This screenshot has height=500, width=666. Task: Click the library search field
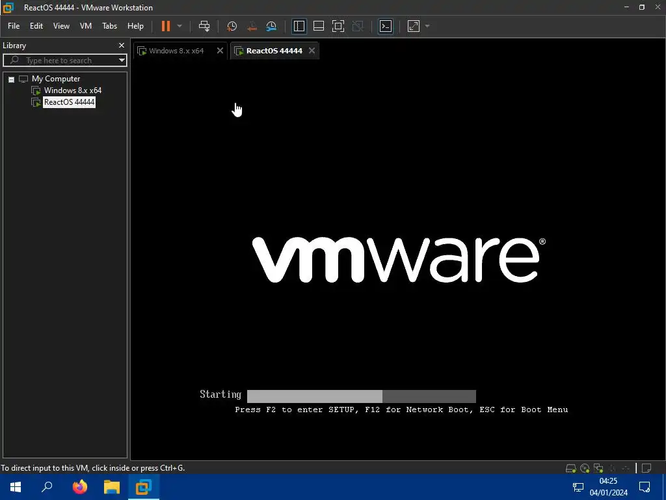tap(64, 61)
